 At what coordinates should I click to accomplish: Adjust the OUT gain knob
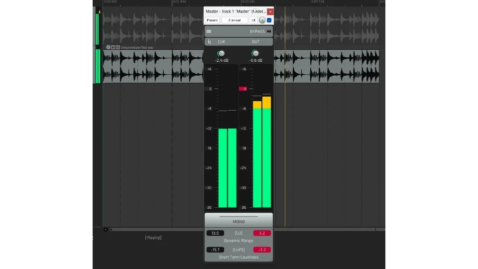tap(255, 53)
